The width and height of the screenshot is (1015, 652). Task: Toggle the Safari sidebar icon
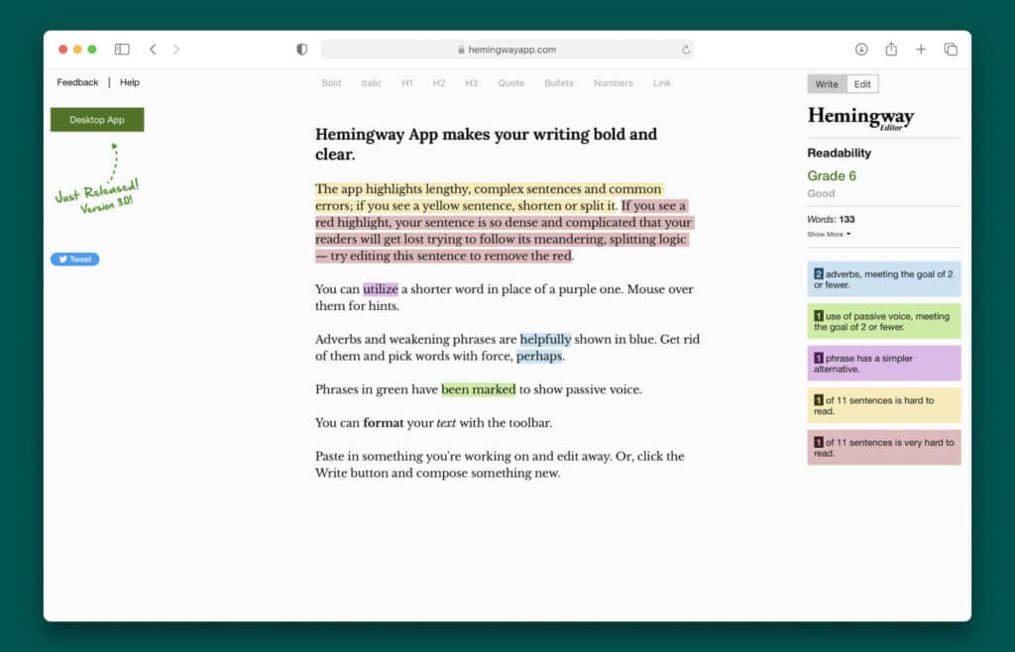(121, 49)
